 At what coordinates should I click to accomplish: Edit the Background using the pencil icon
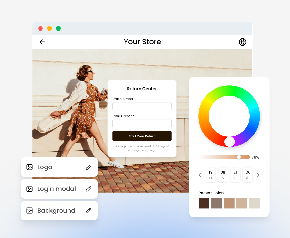[88, 211]
